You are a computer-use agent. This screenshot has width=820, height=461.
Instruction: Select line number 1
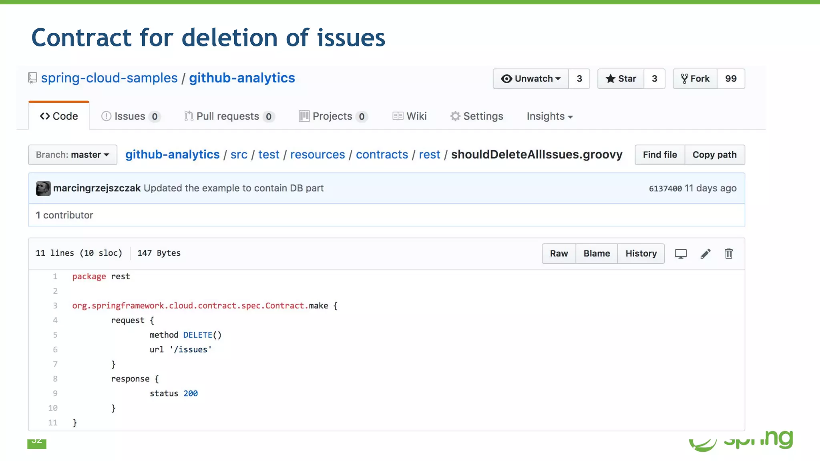(x=55, y=277)
